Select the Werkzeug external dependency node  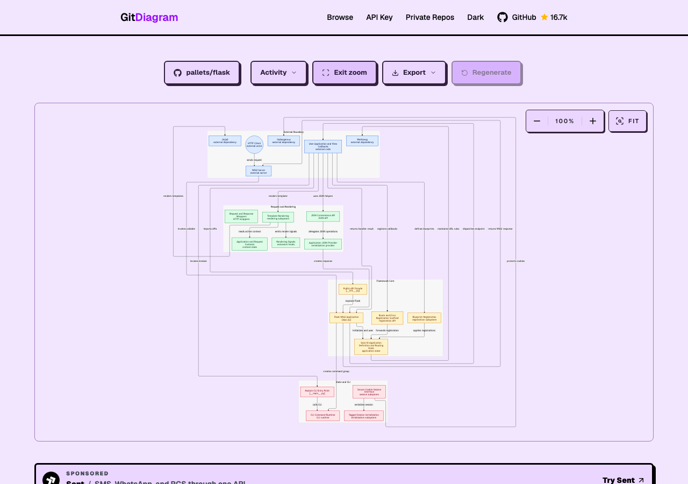pos(362,141)
